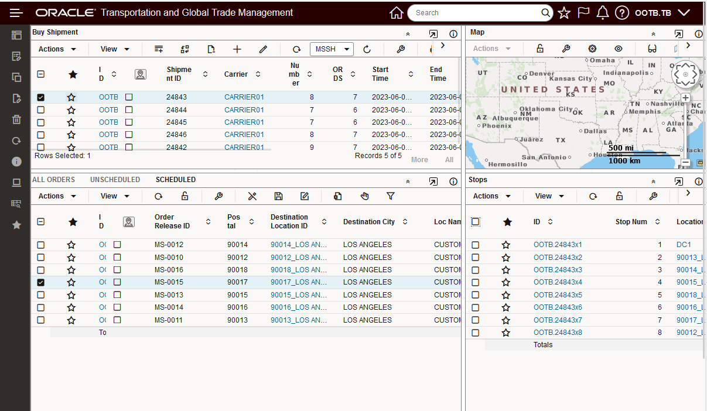Check the box for shipment 24844
Viewport: 707px width, 411px height.
[x=41, y=110]
